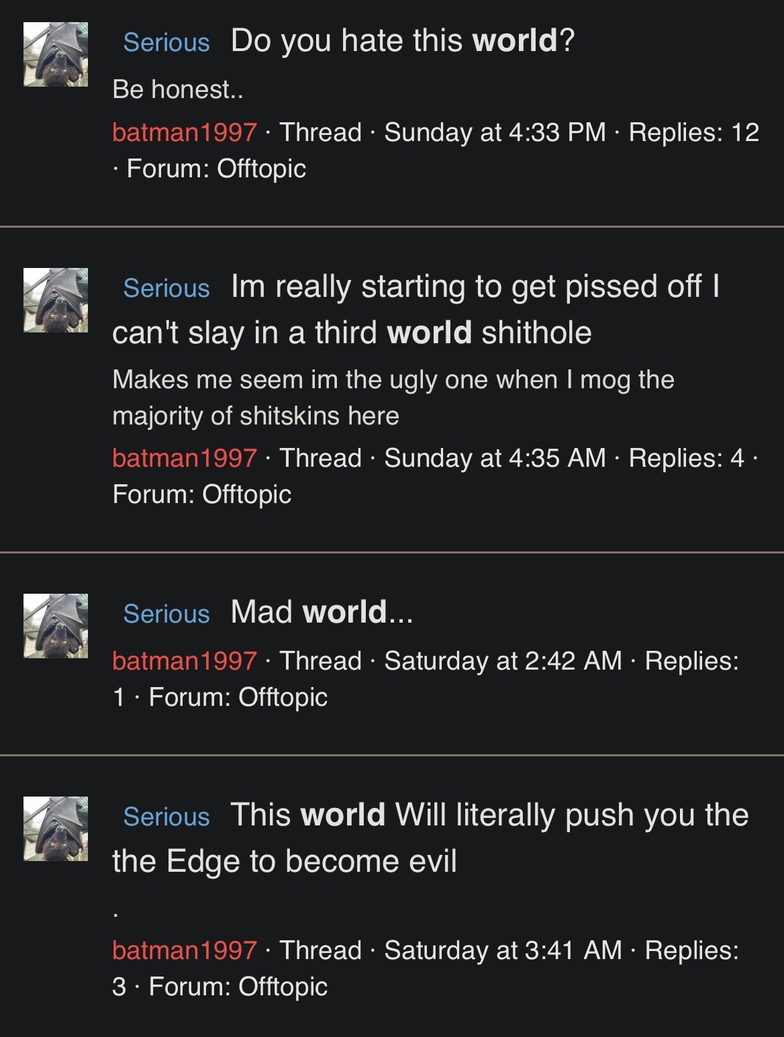Click batman1997 username on Sunday 4:35 AM thread
784x1037 pixels.
click(185, 458)
